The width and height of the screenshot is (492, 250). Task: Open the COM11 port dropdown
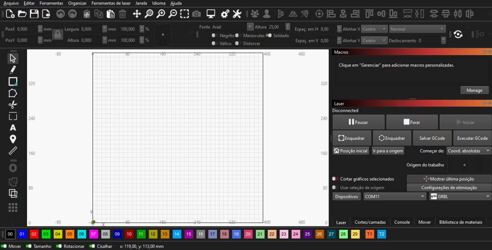click(395, 196)
